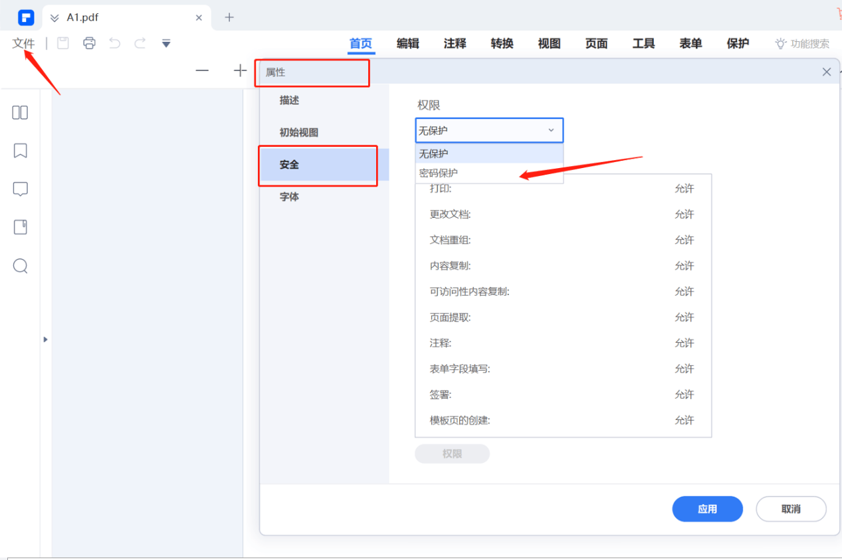This screenshot has width=842, height=560.
Task: Open the tab list arrow beside A1.pdf
Action: tap(54, 18)
